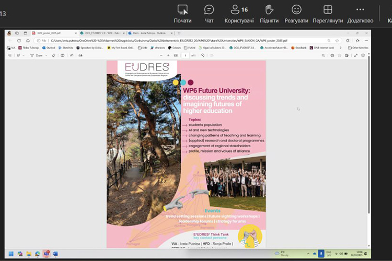Image resolution: width=392 pixels, height=261 pixels.
Task: Expand the bookmarks overflow chevron
Action: click(x=340, y=48)
